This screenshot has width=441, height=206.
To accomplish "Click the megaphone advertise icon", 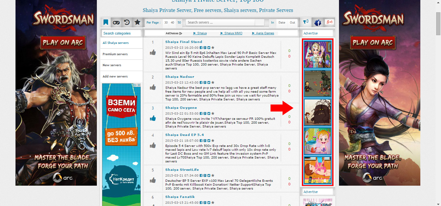I will [306, 22].
